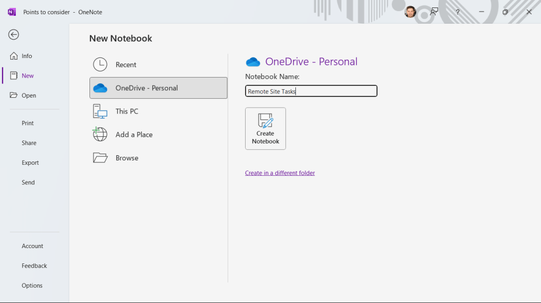Click the Notebook Name text field
The height and width of the screenshot is (303, 541).
tap(311, 91)
